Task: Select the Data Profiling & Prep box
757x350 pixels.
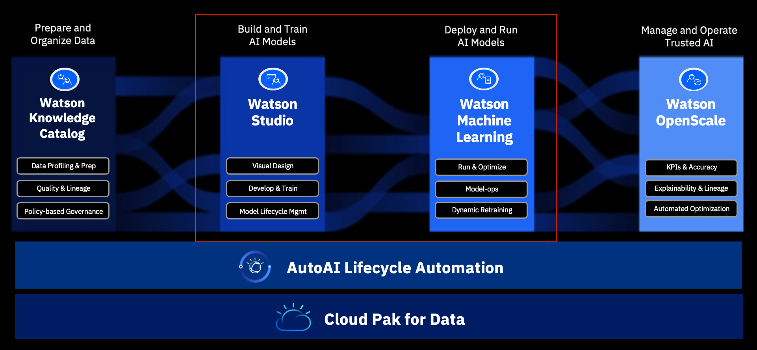Action: click(x=63, y=166)
